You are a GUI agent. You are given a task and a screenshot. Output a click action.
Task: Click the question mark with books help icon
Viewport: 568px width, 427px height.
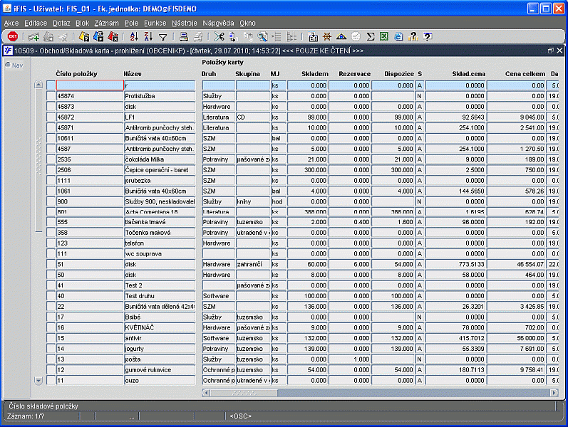(x=413, y=36)
